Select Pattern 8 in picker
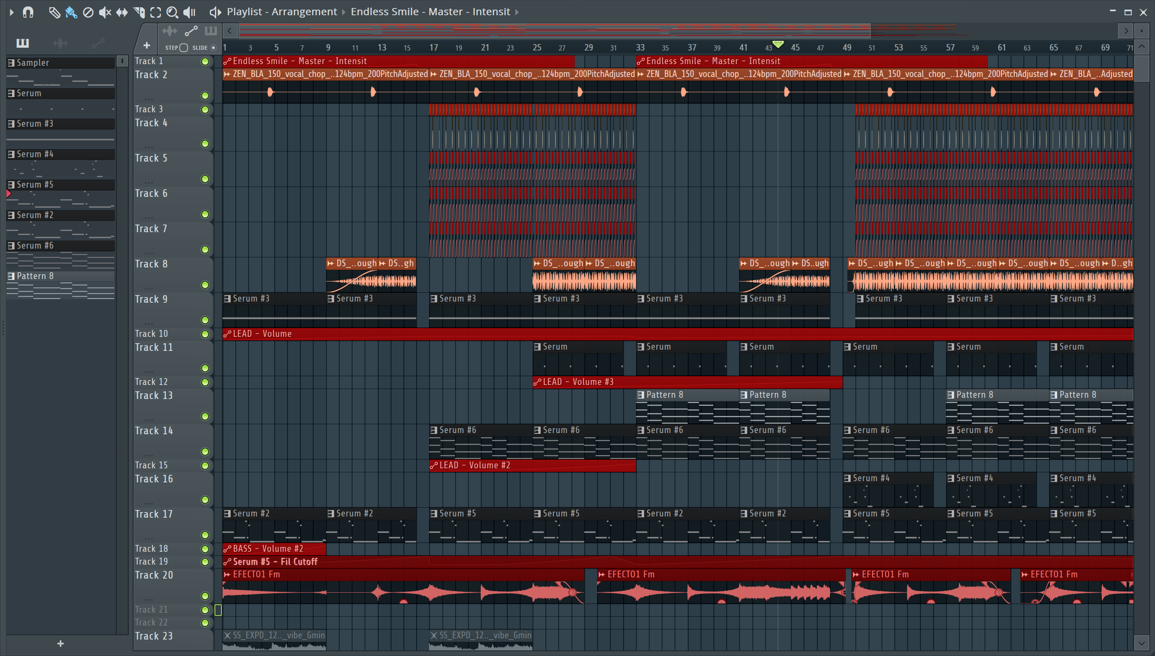 [61, 276]
